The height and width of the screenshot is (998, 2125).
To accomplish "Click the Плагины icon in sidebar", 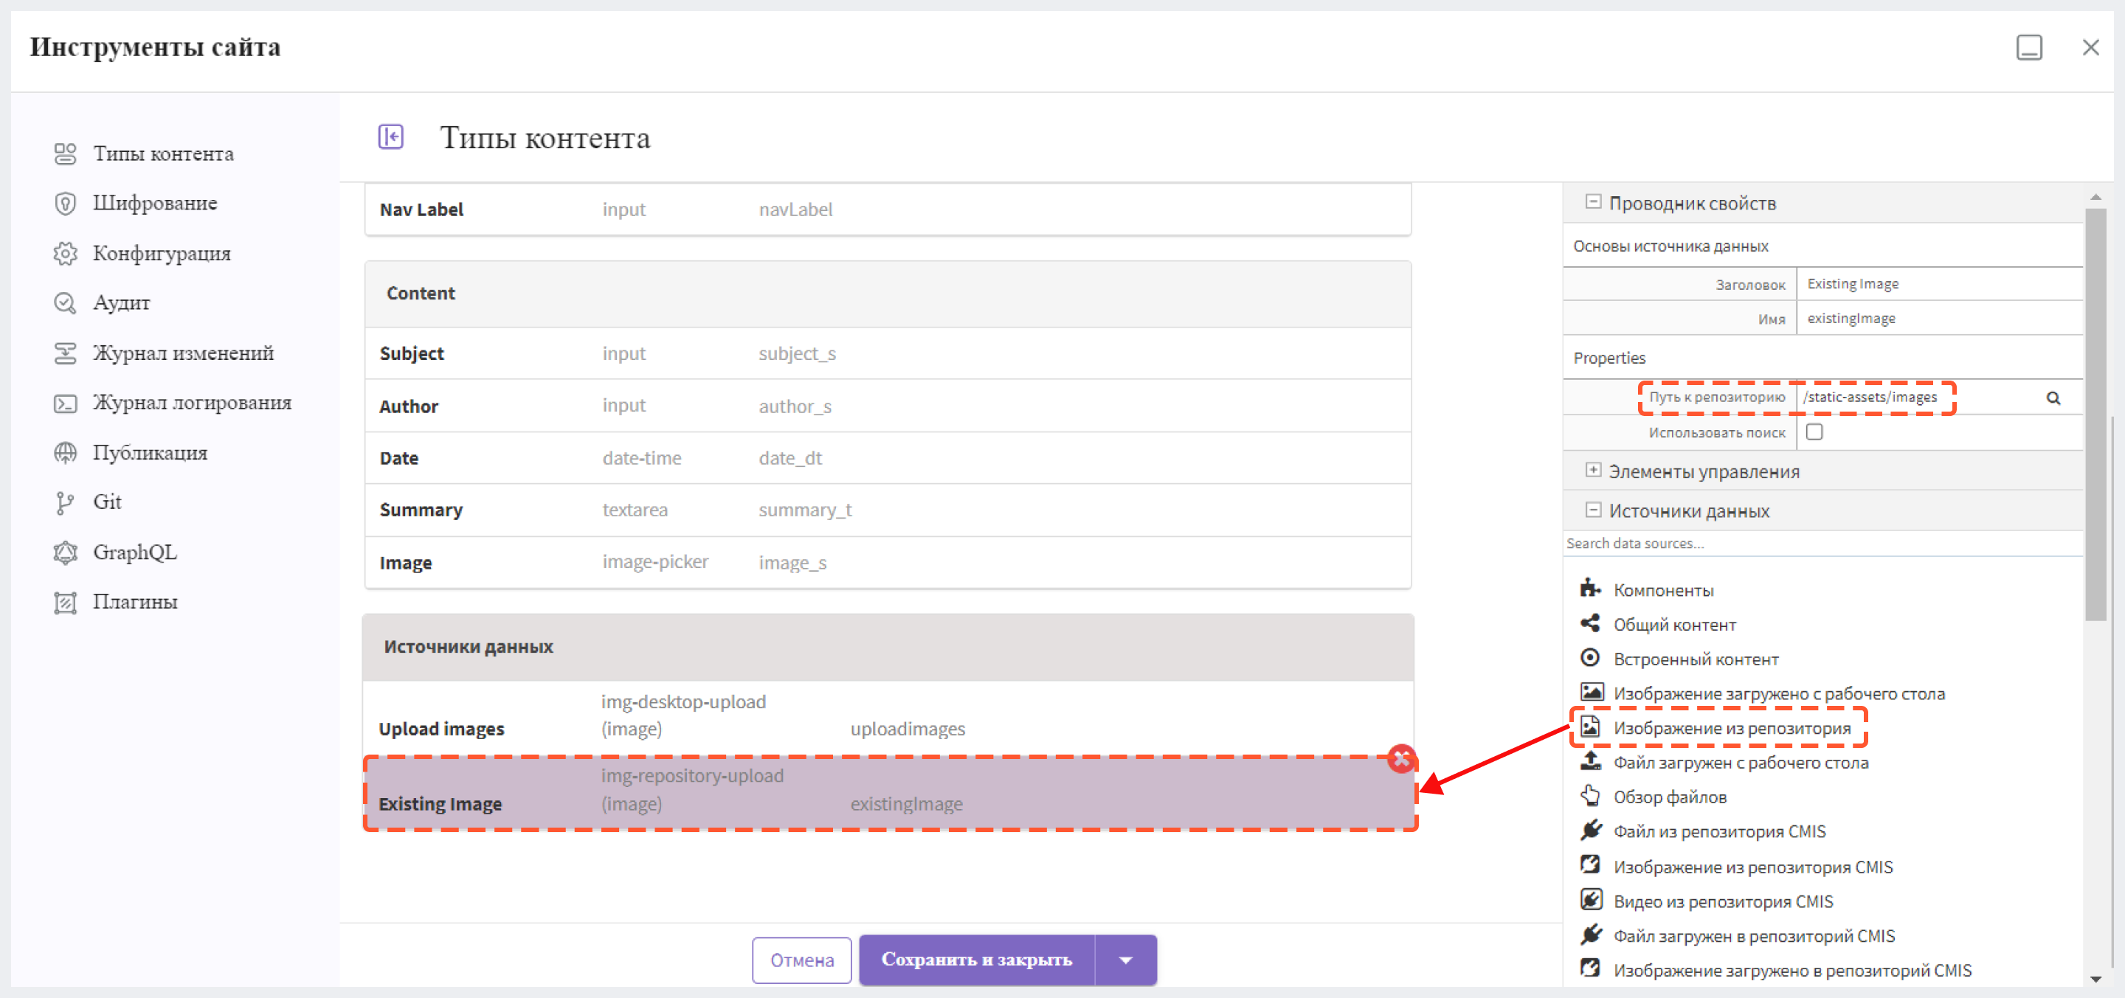I will pyautogui.click(x=65, y=602).
